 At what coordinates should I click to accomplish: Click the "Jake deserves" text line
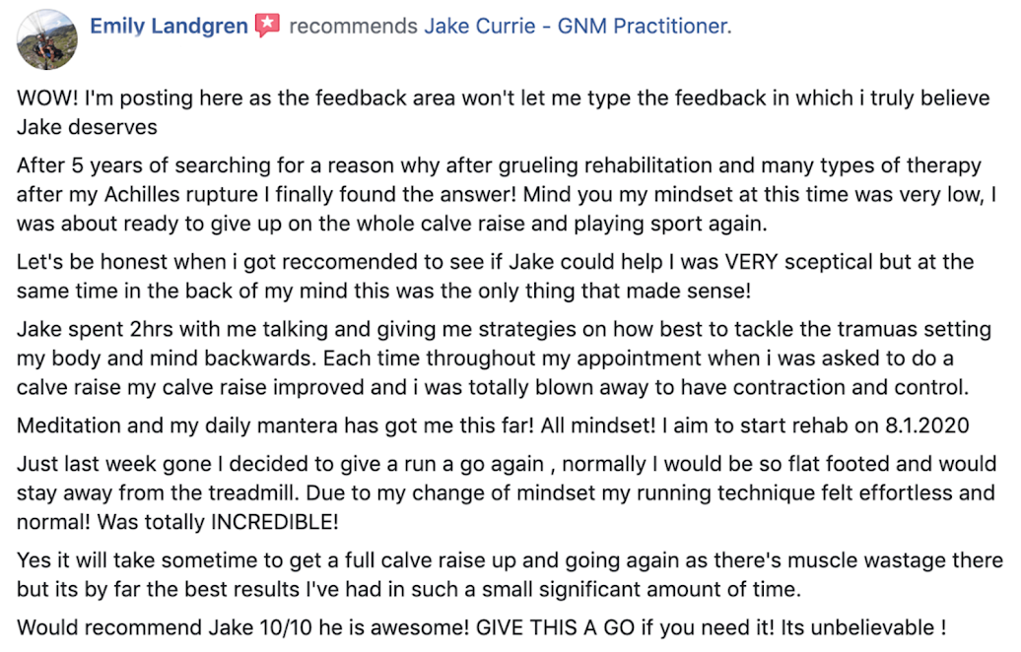[x=88, y=127]
